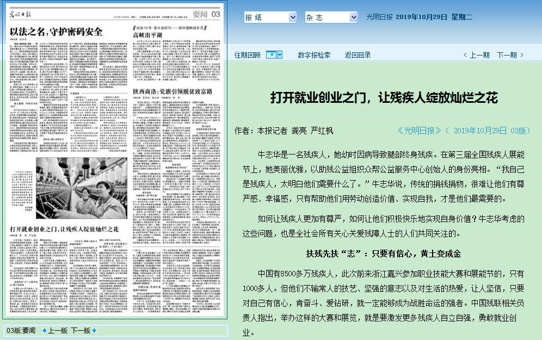This screenshot has height=340, width=542.
Task: Go to previous issue 上一期
Action: tap(479, 55)
